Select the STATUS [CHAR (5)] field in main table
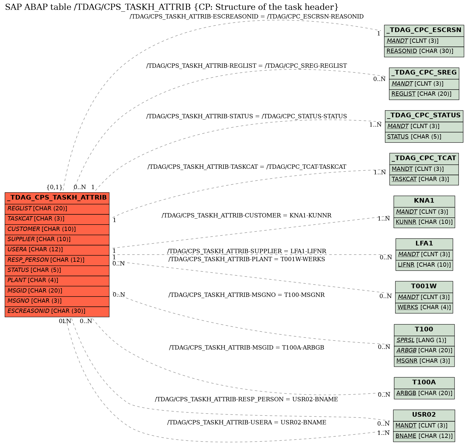Image resolution: width=469 pixels, height=445 pixels. coord(57,270)
